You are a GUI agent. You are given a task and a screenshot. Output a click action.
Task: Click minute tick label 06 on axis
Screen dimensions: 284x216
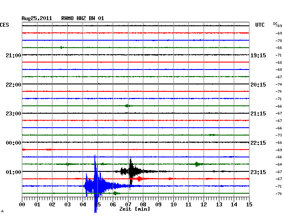click(x=113, y=204)
